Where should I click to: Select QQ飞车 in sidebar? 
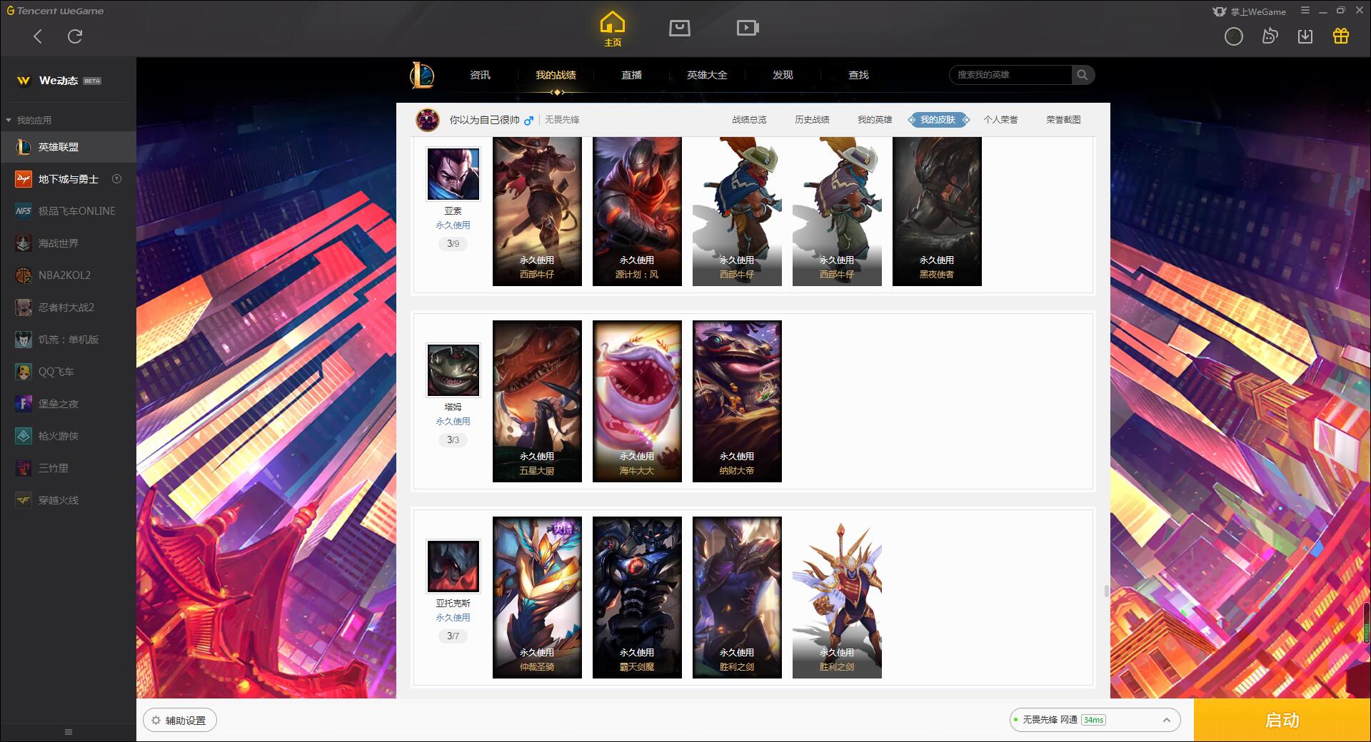pos(68,372)
